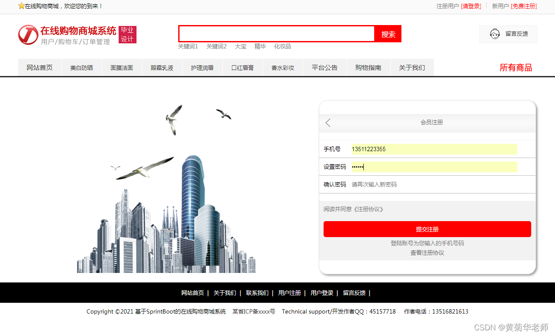555x336 pixels.
Task: Select keyword link 关键词1
Action: [188, 46]
